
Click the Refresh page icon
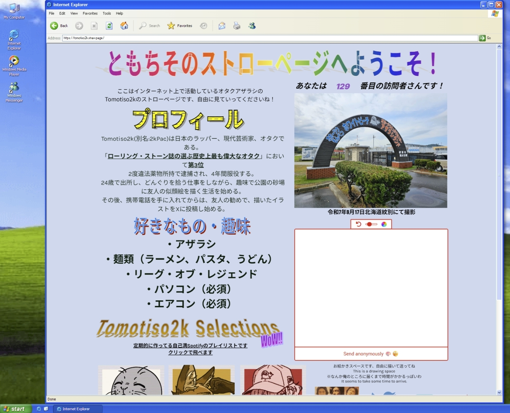coord(109,26)
